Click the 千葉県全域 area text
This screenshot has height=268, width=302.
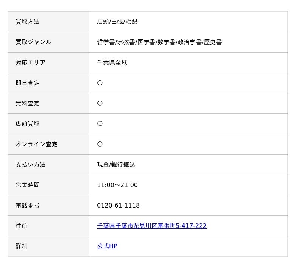(112, 63)
